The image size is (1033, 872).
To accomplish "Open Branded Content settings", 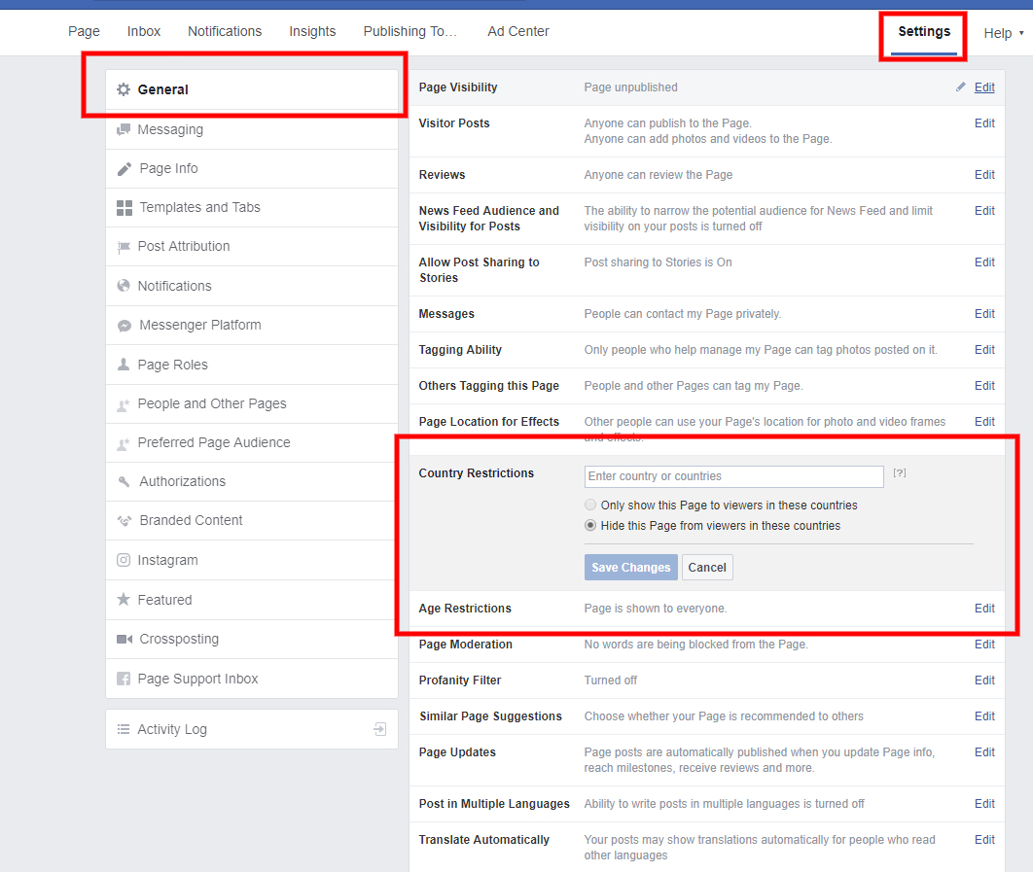I will [x=252, y=520].
